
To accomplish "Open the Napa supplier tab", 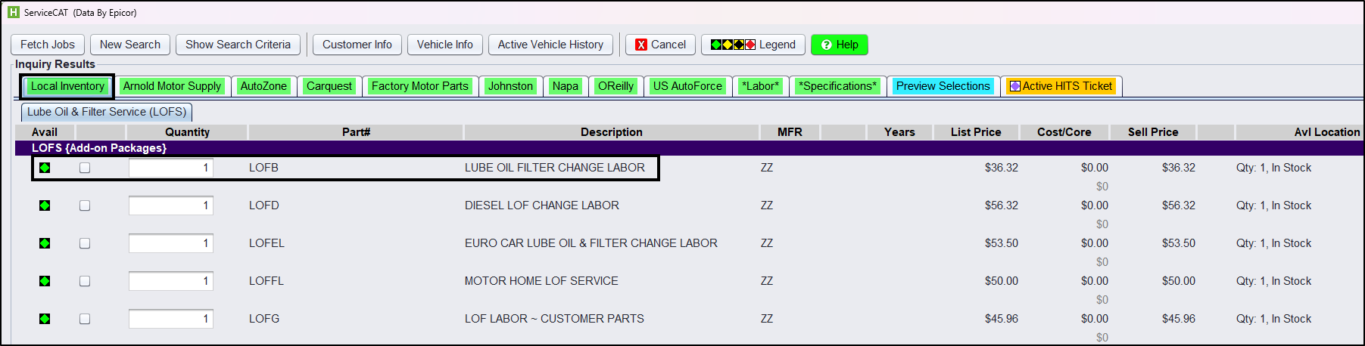I will click(x=565, y=86).
